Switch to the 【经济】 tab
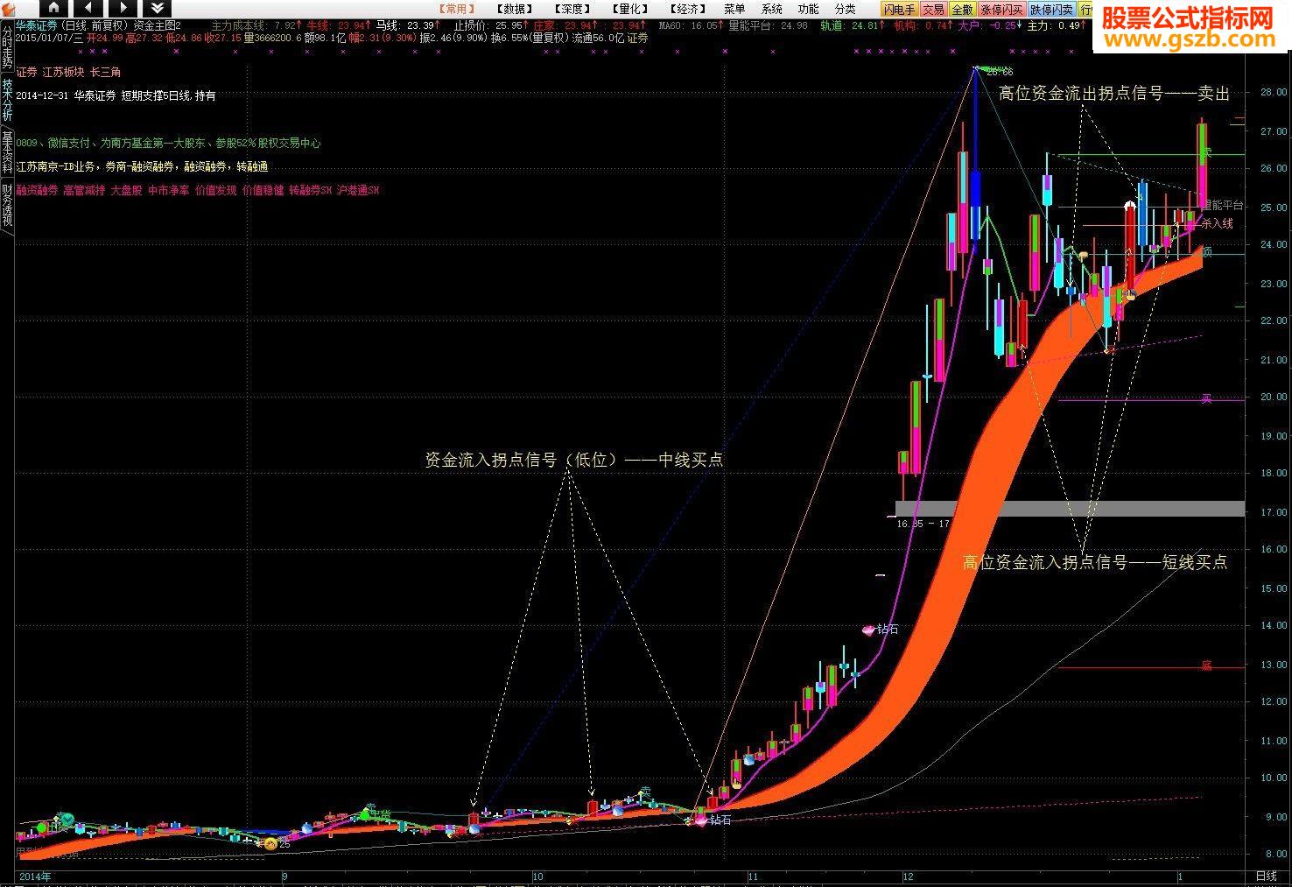 pos(689,9)
